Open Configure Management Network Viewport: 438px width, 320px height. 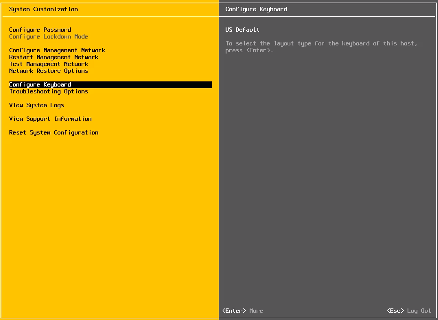(57, 50)
